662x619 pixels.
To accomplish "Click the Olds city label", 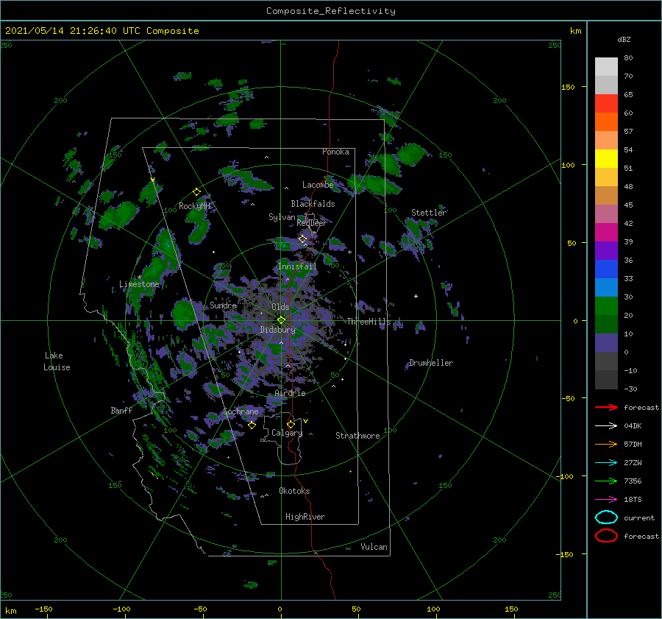I will pos(280,307).
